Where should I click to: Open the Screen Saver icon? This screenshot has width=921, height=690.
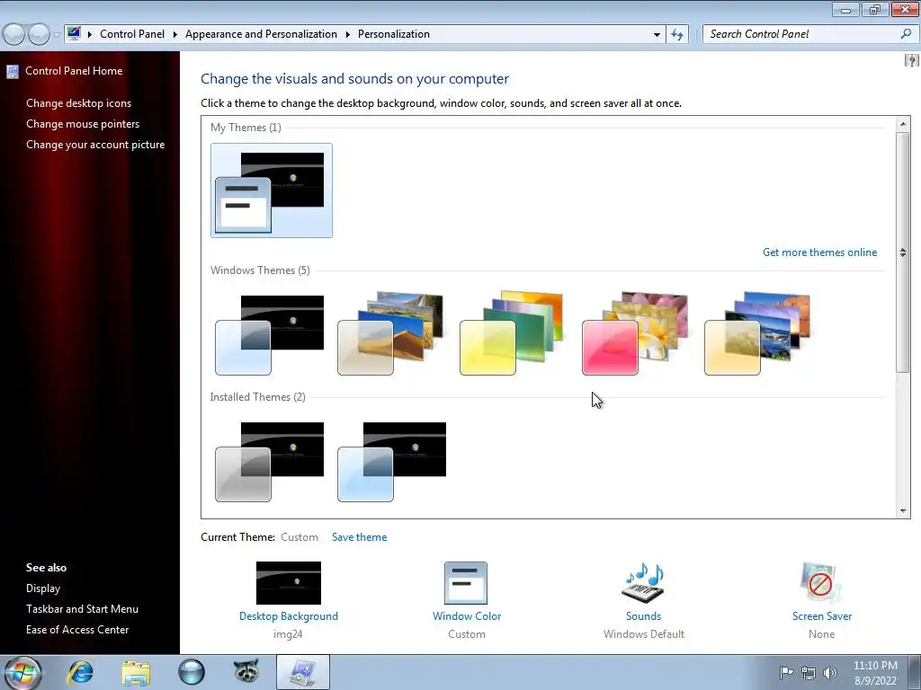pos(820,582)
